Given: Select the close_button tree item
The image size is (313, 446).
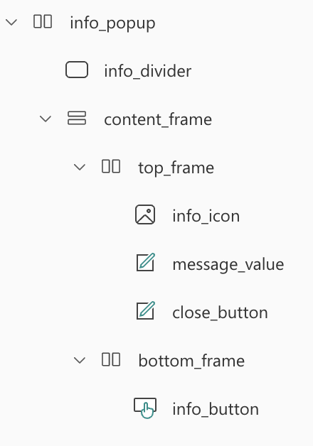Looking at the screenshot, I should click(220, 313).
